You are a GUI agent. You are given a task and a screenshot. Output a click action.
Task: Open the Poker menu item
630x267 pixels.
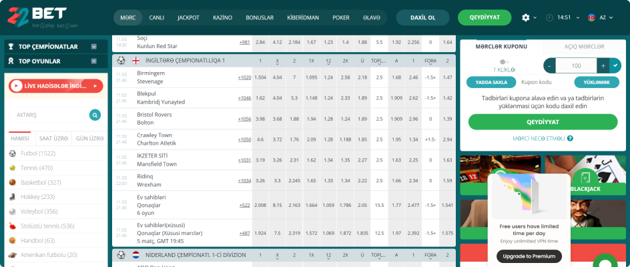point(341,18)
